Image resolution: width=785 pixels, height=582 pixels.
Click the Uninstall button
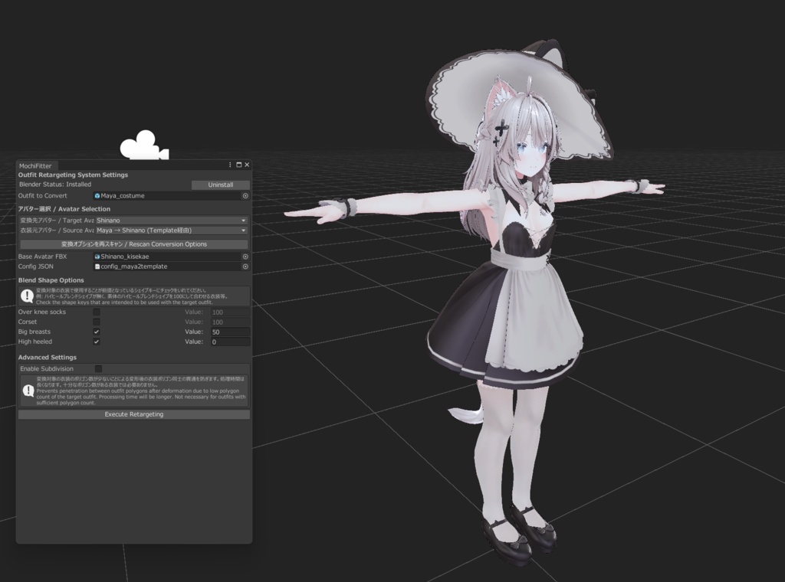click(x=220, y=185)
